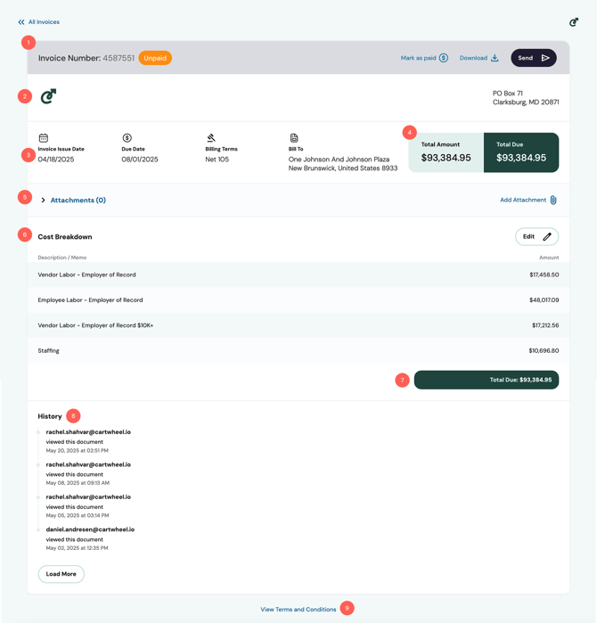Click the All Invoices back link
Screen dimensions: 597x623
click(44, 22)
